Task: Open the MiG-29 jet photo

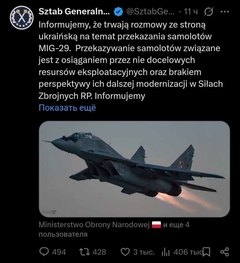Action: click(x=134, y=169)
